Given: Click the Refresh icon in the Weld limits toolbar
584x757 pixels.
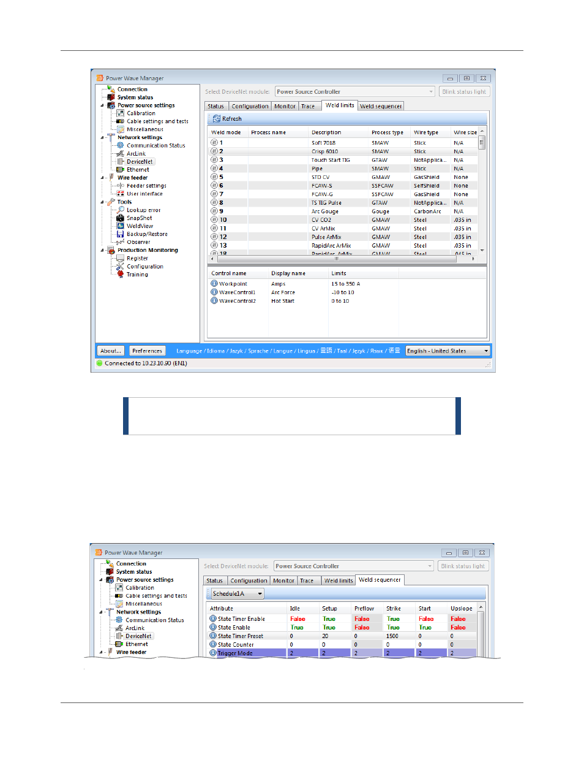Looking at the screenshot, I should coord(216,119).
